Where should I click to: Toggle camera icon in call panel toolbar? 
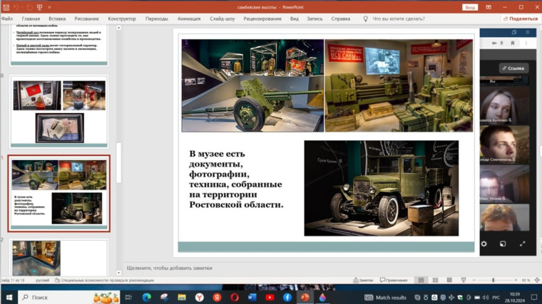(494, 43)
